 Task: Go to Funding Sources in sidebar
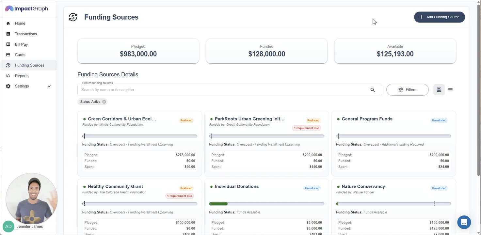coord(29,65)
